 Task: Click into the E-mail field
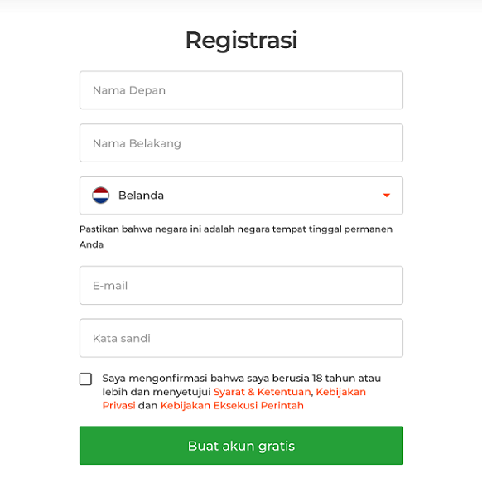coord(241,285)
